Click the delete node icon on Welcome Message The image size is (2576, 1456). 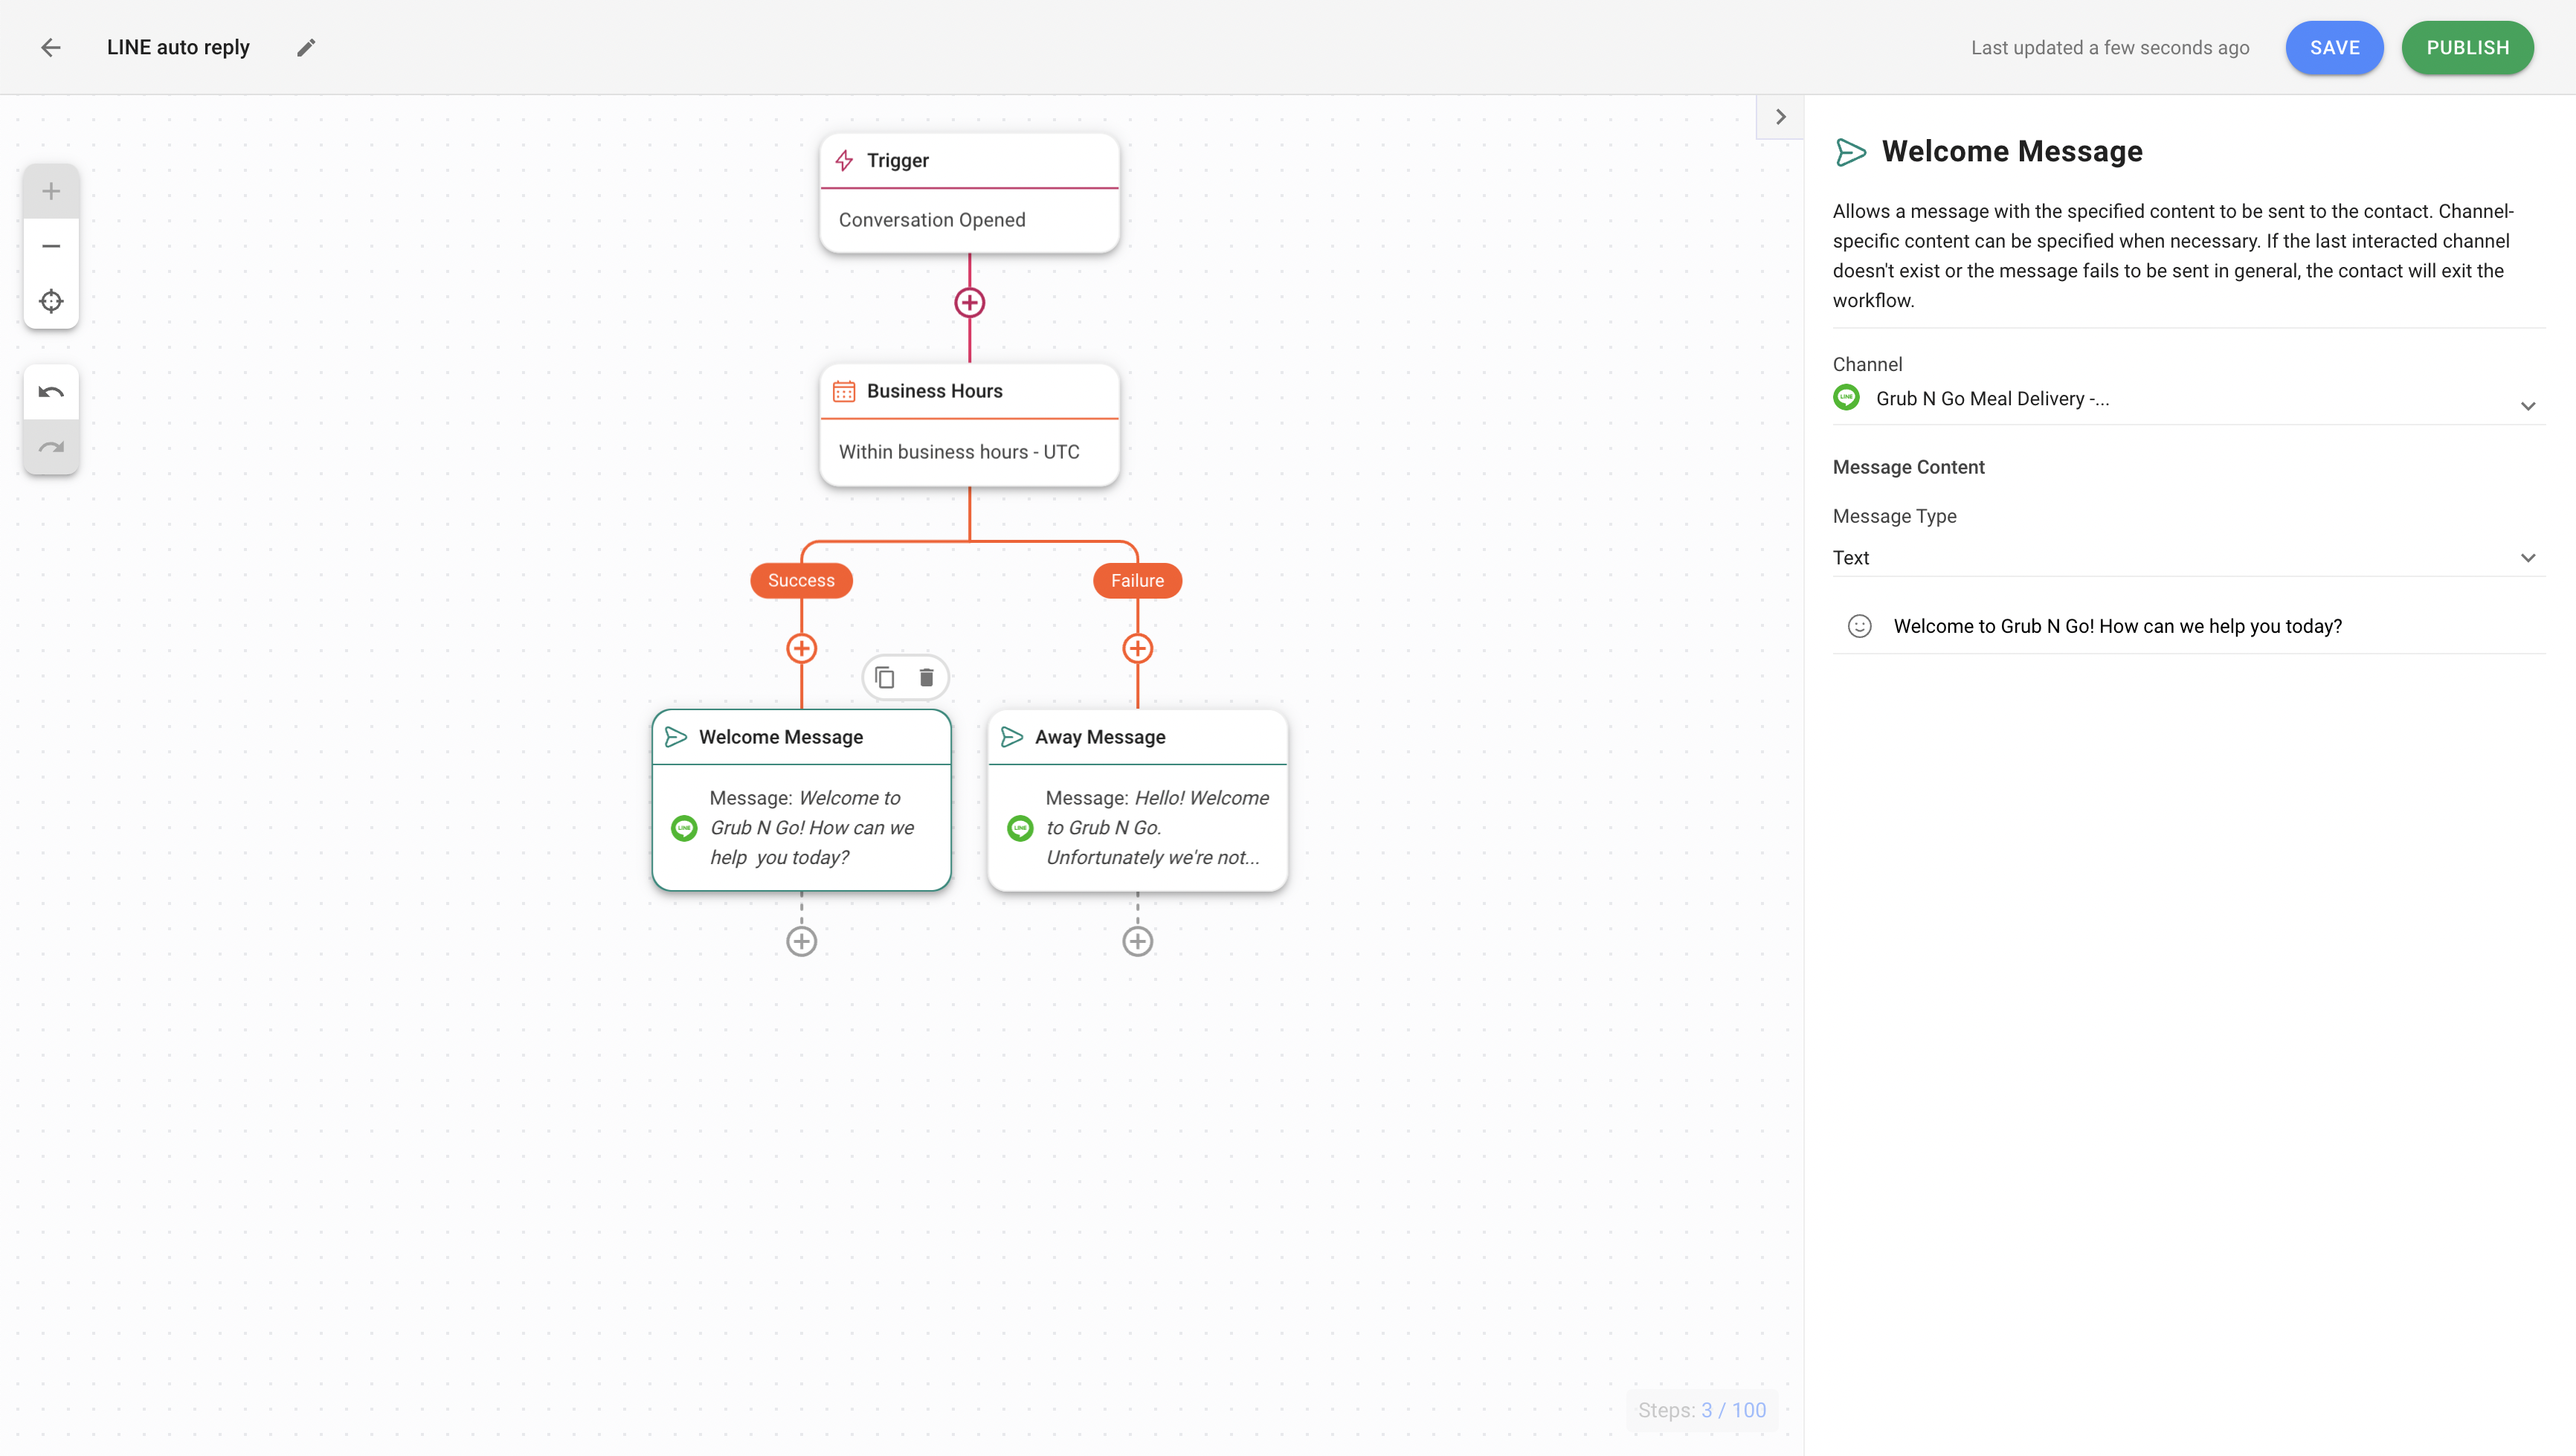coord(927,677)
